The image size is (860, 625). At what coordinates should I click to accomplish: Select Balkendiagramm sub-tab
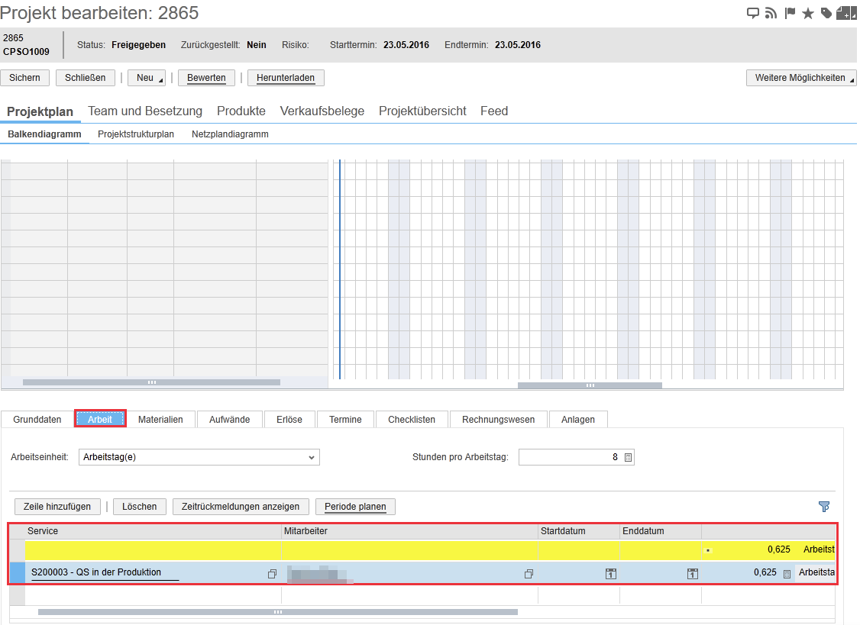point(44,134)
